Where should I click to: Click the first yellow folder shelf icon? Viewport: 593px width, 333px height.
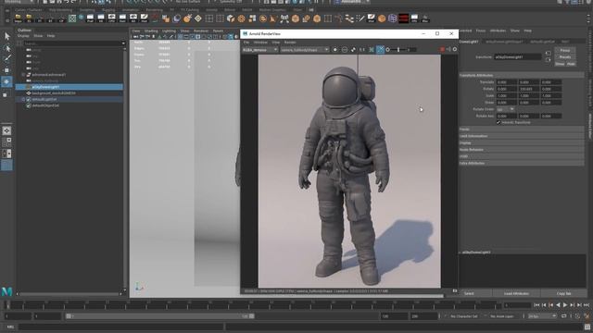point(18,18)
